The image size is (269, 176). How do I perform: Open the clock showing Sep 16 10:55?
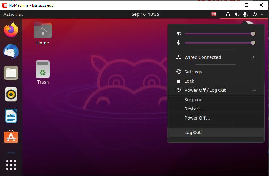pos(145,14)
